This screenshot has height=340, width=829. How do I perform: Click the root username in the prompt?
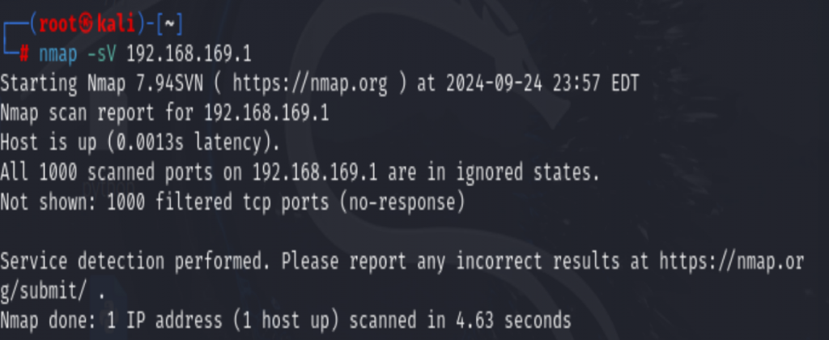click(x=58, y=24)
